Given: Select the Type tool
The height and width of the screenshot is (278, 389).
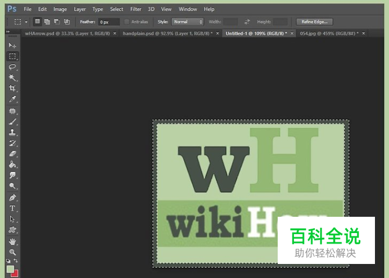Looking at the screenshot, I should pyautogui.click(x=12, y=208).
